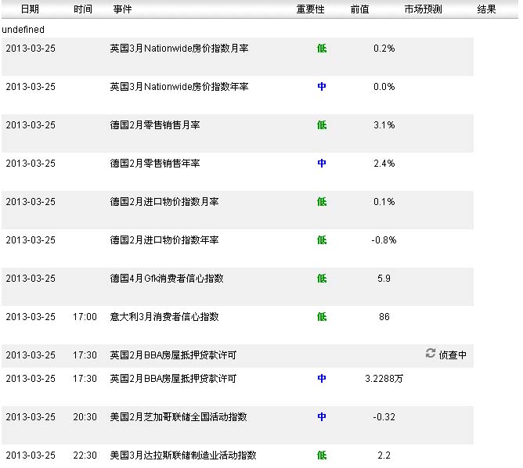
Task: Select the 前值 column header
Action: click(x=359, y=9)
